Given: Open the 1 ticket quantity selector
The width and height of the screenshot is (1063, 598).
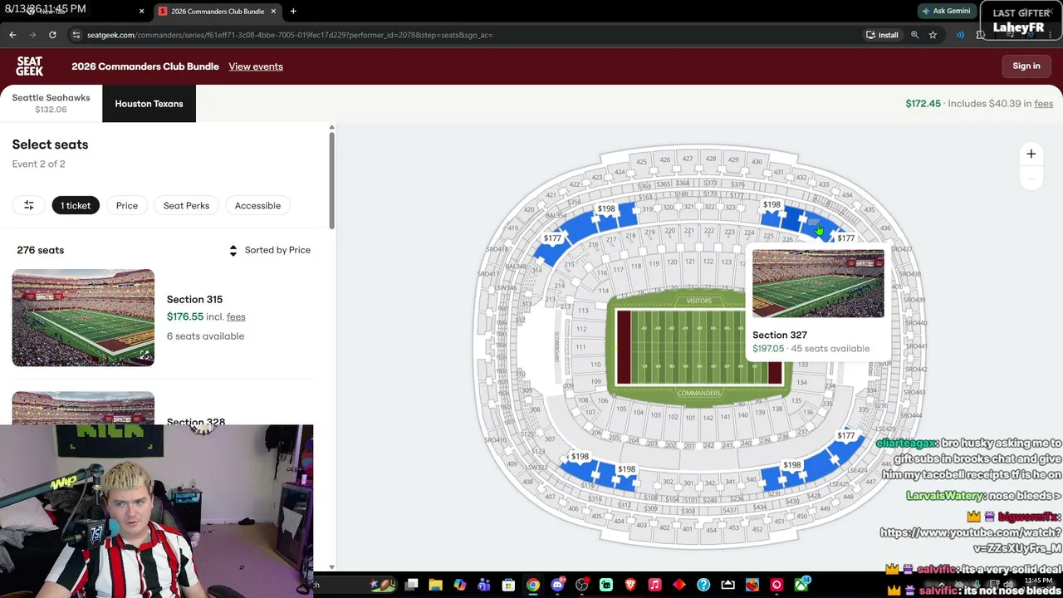Looking at the screenshot, I should (76, 205).
